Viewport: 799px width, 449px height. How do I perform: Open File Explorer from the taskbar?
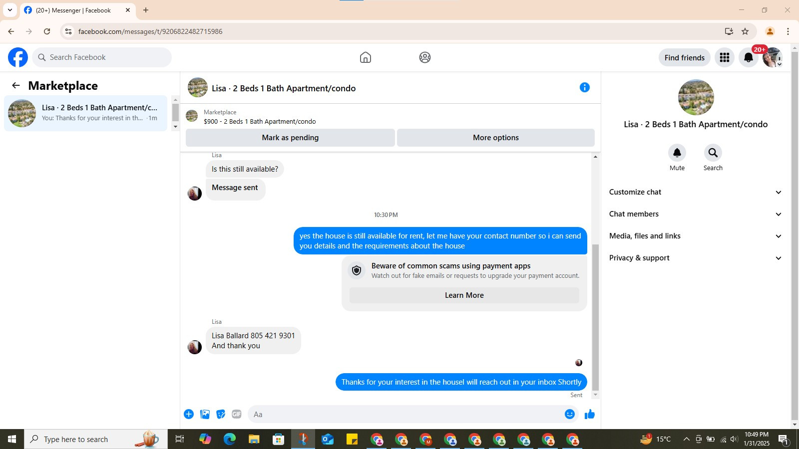click(254, 439)
